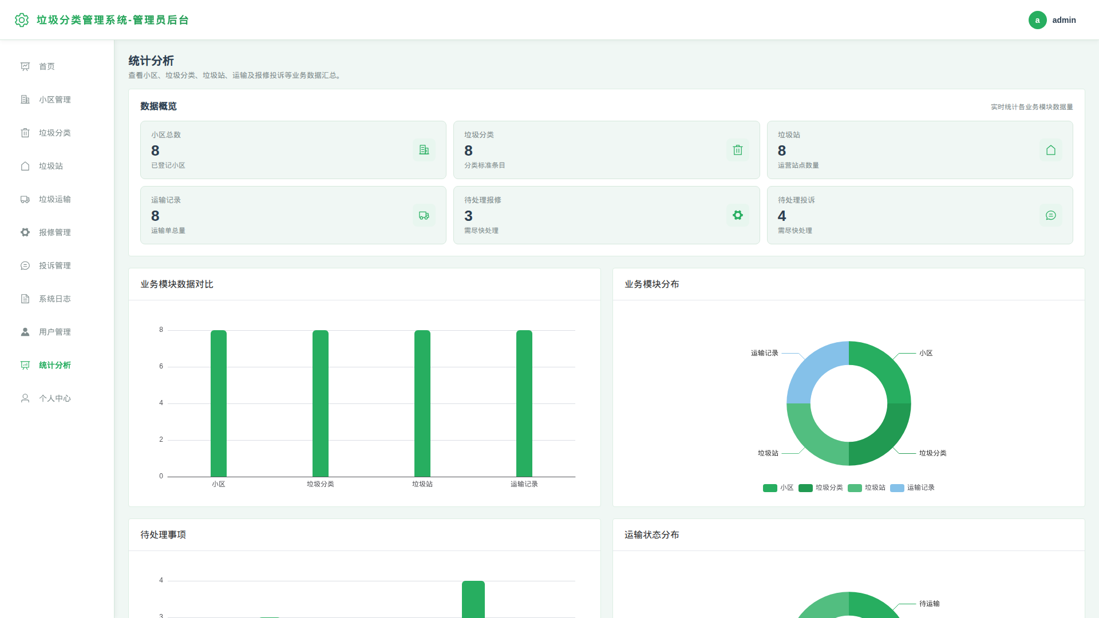The image size is (1099, 618).
Task: Click the 运输记录 bar in comparison chart
Action: [524, 403]
